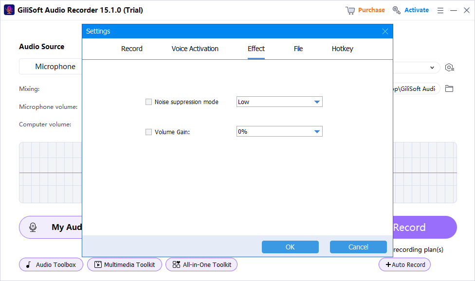Click the Multimedia Toolkit play icon
Image resolution: width=475 pixels, height=281 pixels.
pos(98,264)
